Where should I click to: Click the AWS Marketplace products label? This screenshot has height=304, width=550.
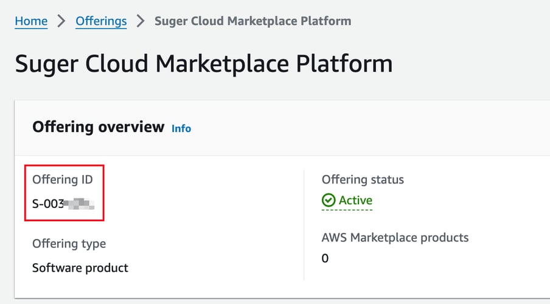point(395,238)
